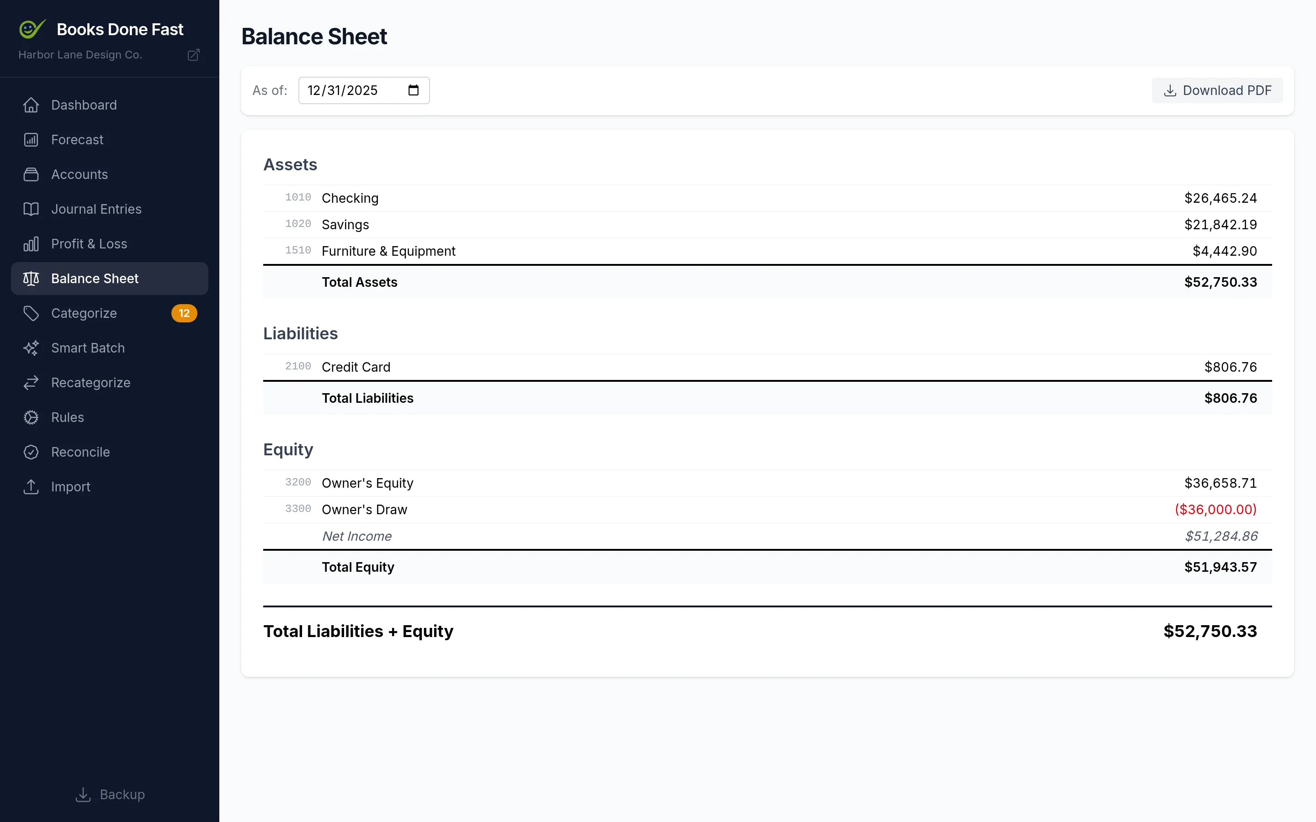Click the Equity section heading
1316x822 pixels.
[x=288, y=450]
